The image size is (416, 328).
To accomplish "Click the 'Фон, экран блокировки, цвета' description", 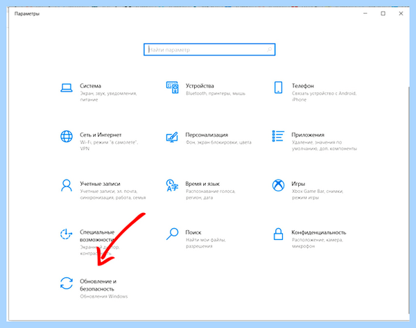I will [218, 142].
